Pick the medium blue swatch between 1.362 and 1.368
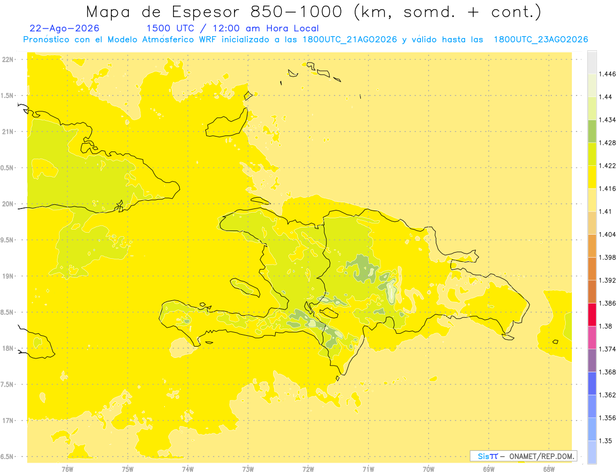Viewport: 616px width, 476px height. click(592, 383)
